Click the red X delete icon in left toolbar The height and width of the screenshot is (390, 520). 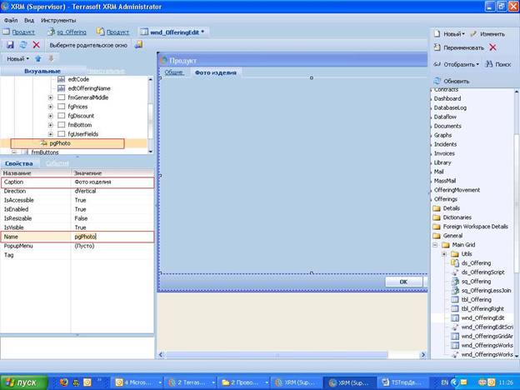point(37,45)
